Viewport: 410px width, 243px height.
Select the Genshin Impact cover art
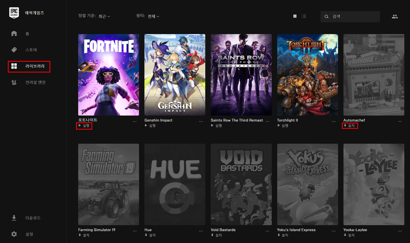coord(175,75)
